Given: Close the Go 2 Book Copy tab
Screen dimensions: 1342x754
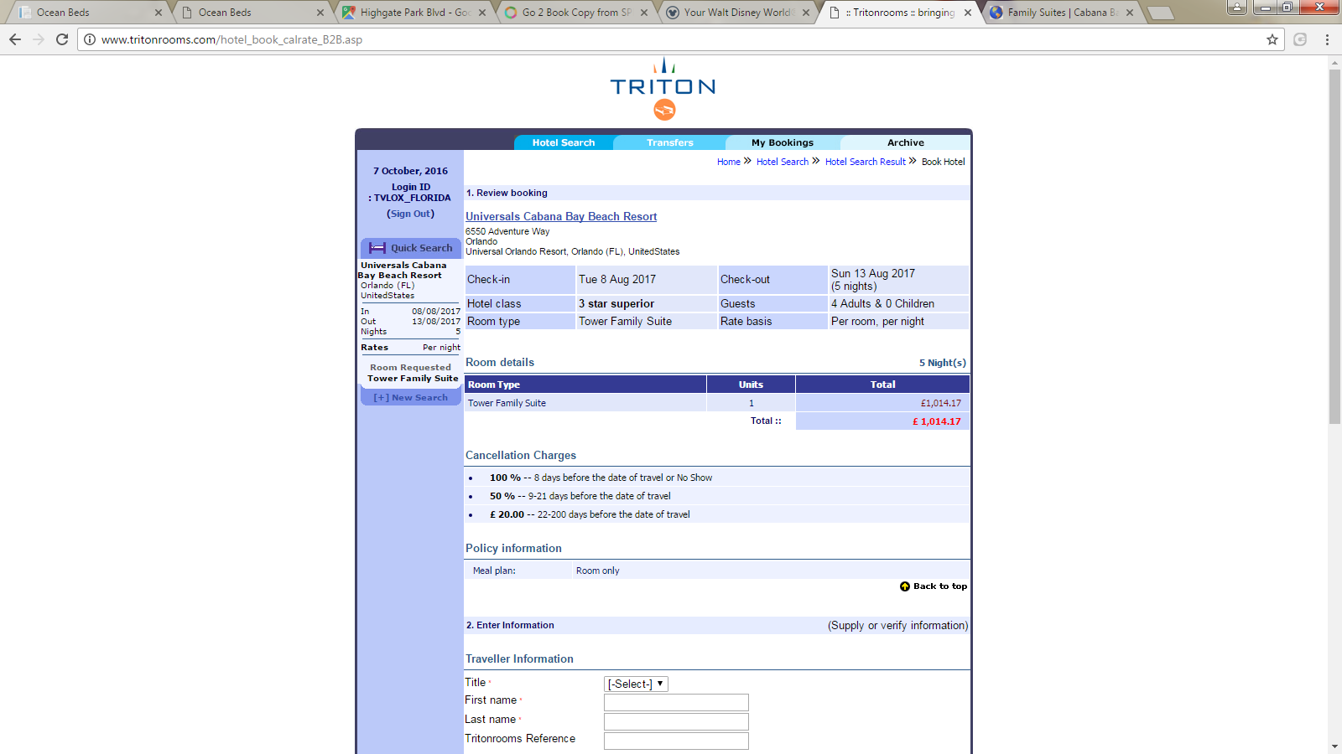Looking at the screenshot, I should click(x=644, y=13).
